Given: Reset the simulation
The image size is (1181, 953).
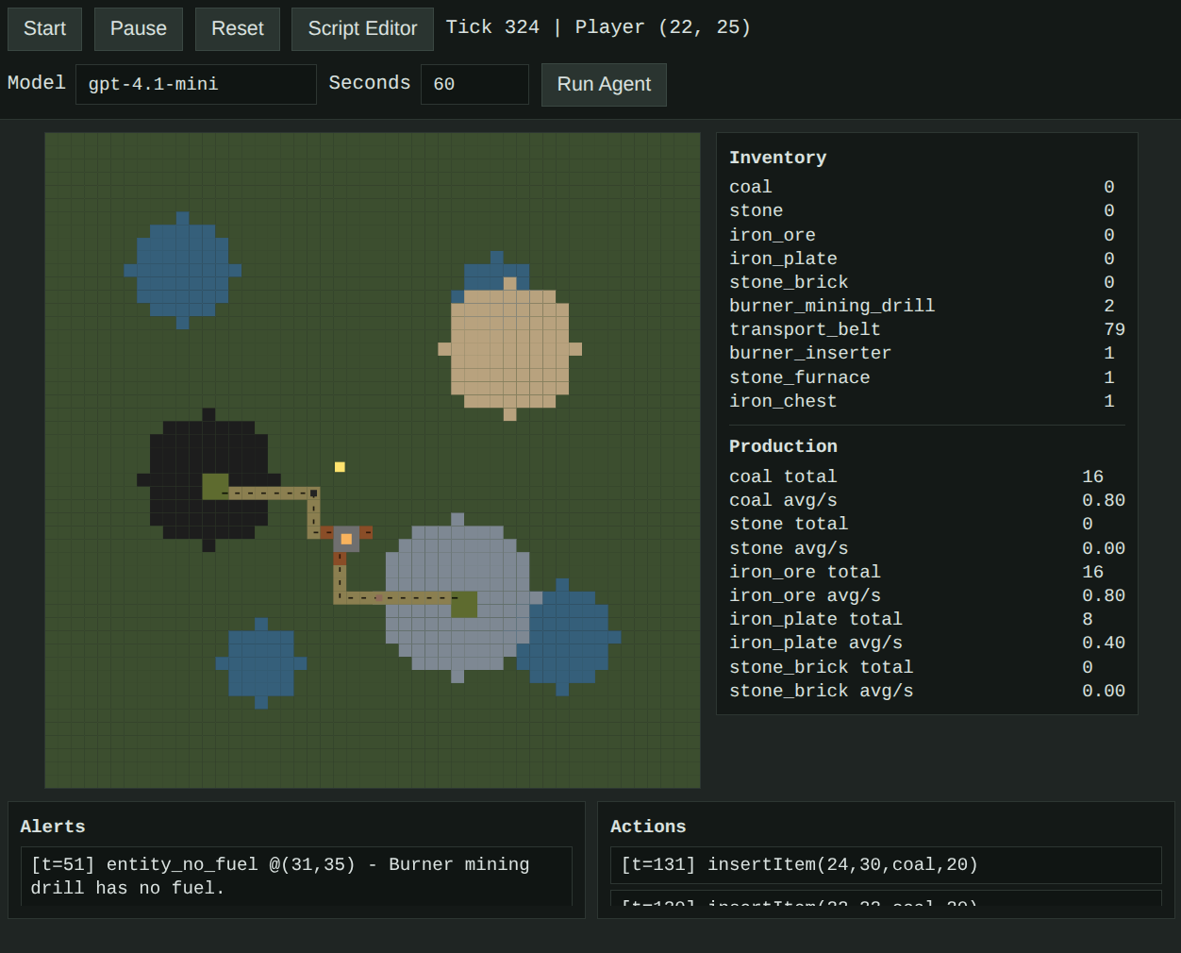Looking at the screenshot, I should tap(237, 29).
